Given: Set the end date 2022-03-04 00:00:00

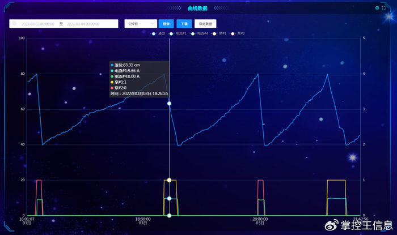Looking at the screenshot, I should (x=83, y=24).
